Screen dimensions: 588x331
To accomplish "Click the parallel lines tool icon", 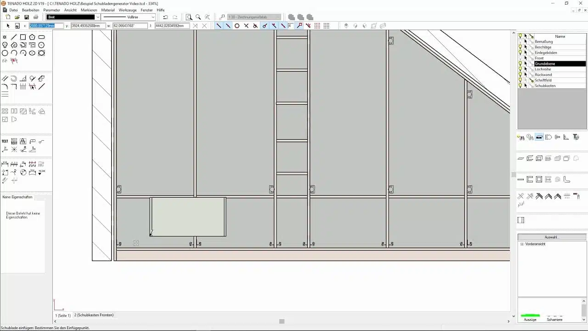I will pos(5,79).
